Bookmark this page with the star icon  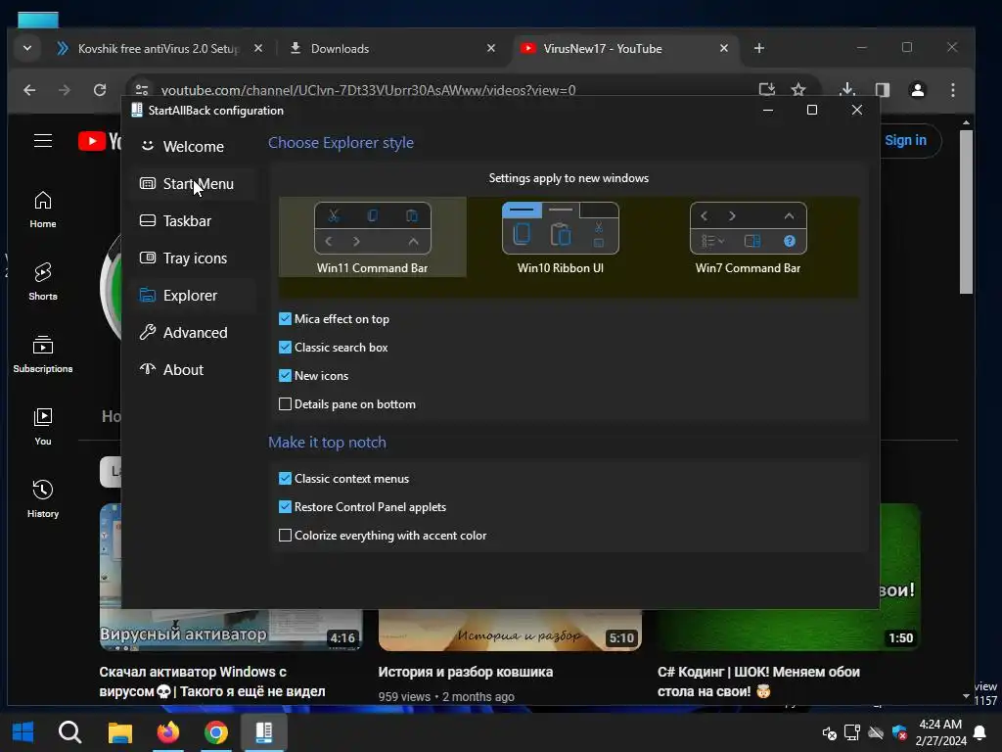pyautogui.click(x=798, y=89)
